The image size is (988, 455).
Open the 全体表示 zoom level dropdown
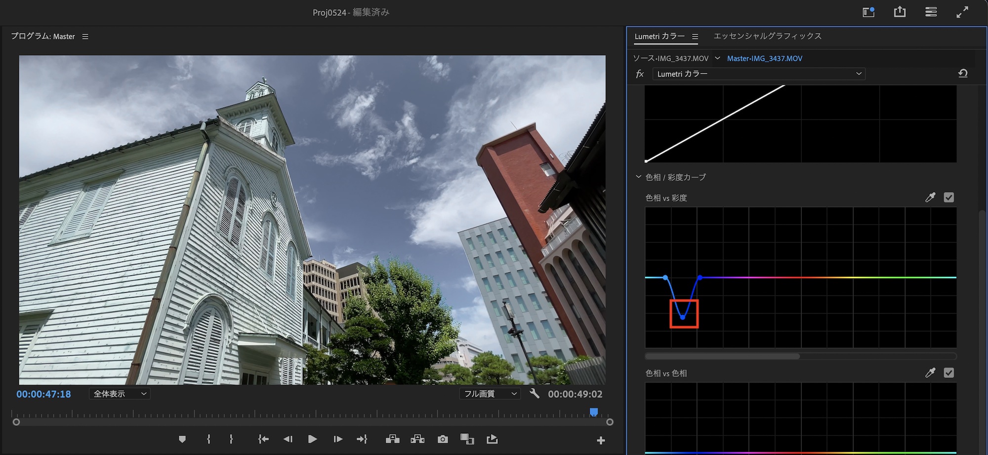pos(120,394)
